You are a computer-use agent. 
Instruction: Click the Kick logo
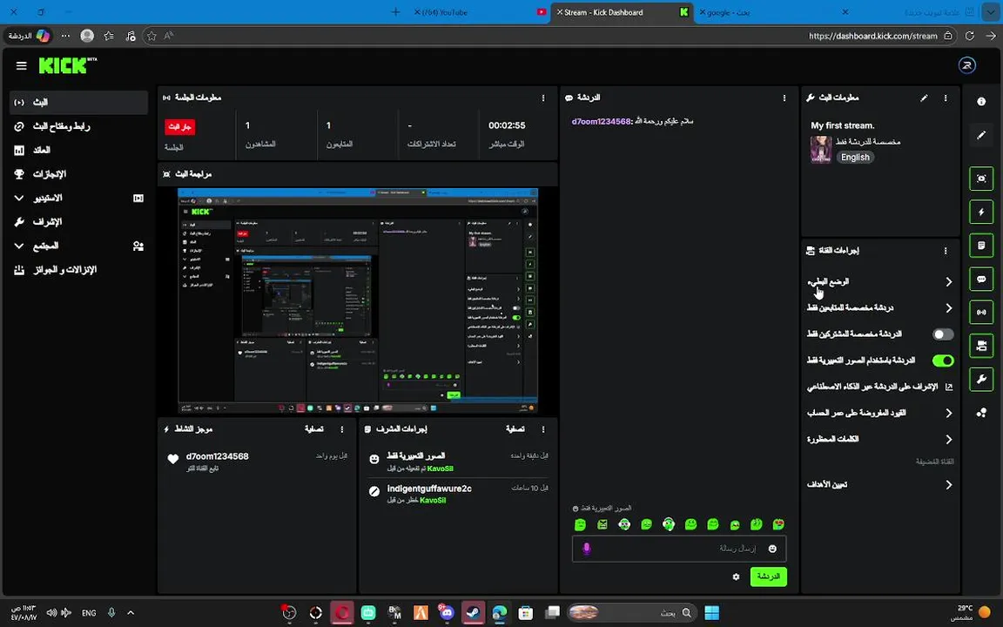coord(67,66)
